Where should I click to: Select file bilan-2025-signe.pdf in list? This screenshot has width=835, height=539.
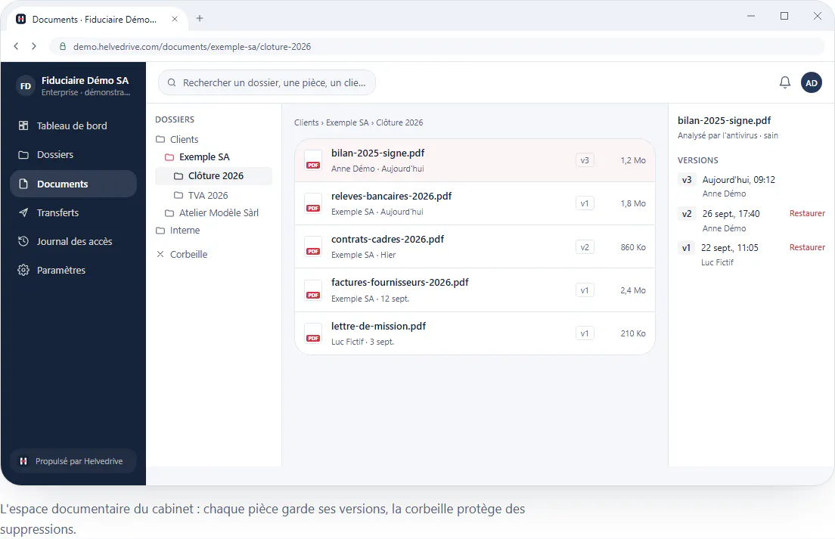point(474,160)
